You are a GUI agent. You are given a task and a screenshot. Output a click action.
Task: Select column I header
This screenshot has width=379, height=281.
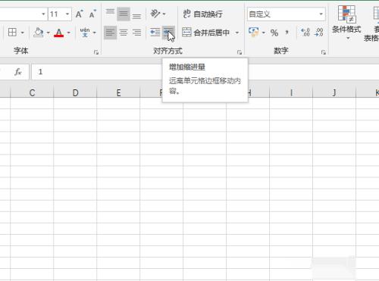291,92
